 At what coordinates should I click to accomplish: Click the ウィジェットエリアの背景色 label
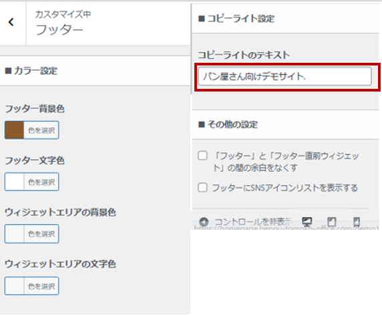(60, 212)
